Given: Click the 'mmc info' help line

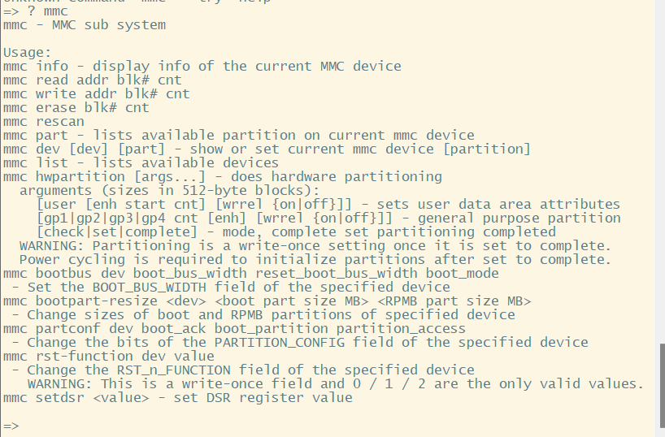Looking at the screenshot, I should pyautogui.click(x=202, y=66).
